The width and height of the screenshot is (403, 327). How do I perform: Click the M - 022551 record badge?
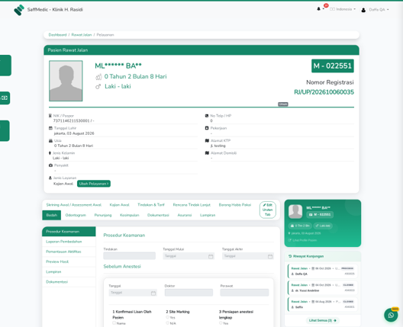pos(333,66)
